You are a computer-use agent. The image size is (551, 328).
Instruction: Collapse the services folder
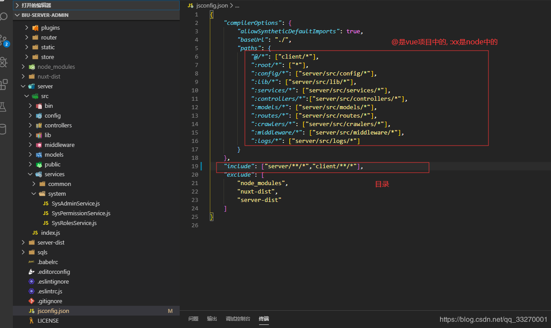30,174
